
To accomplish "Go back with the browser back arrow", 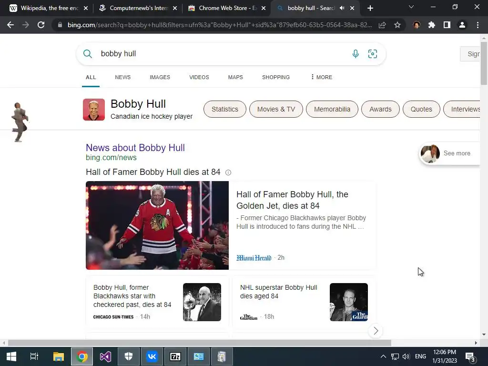I will pos(10,25).
